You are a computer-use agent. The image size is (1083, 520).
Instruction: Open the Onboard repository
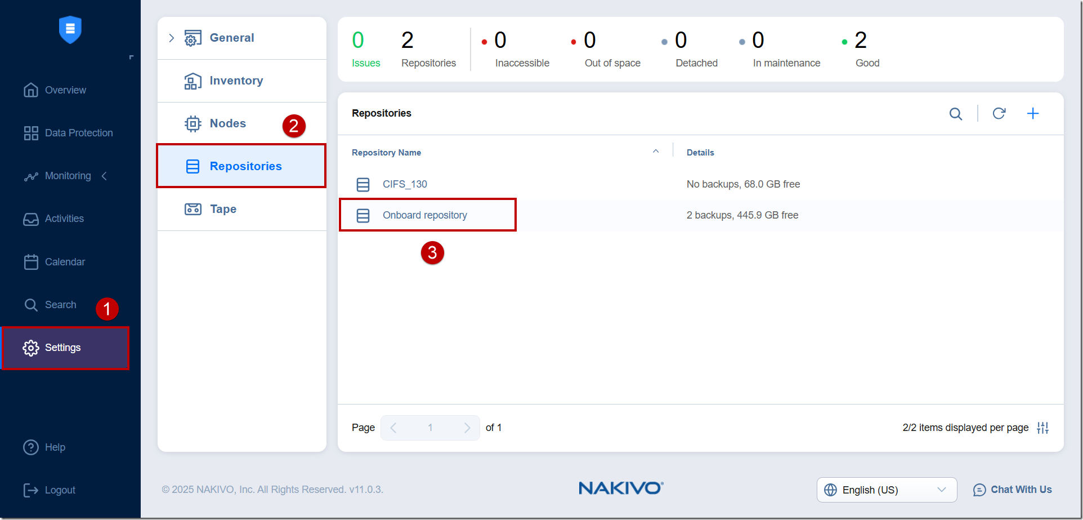pos(425,215)
